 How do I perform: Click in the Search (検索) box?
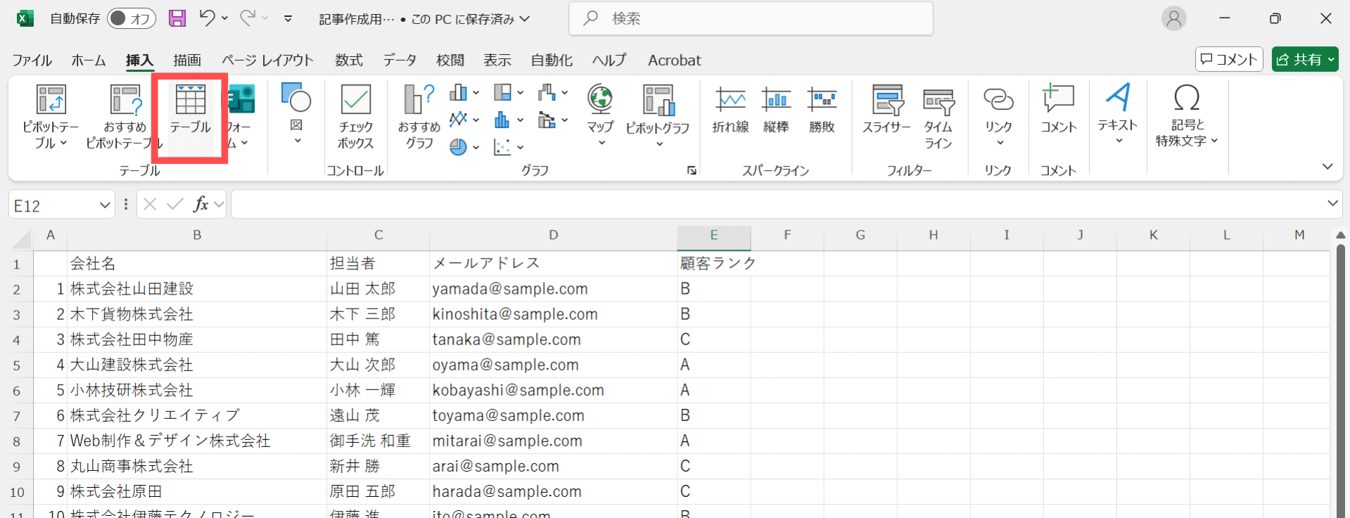[751, 19]
